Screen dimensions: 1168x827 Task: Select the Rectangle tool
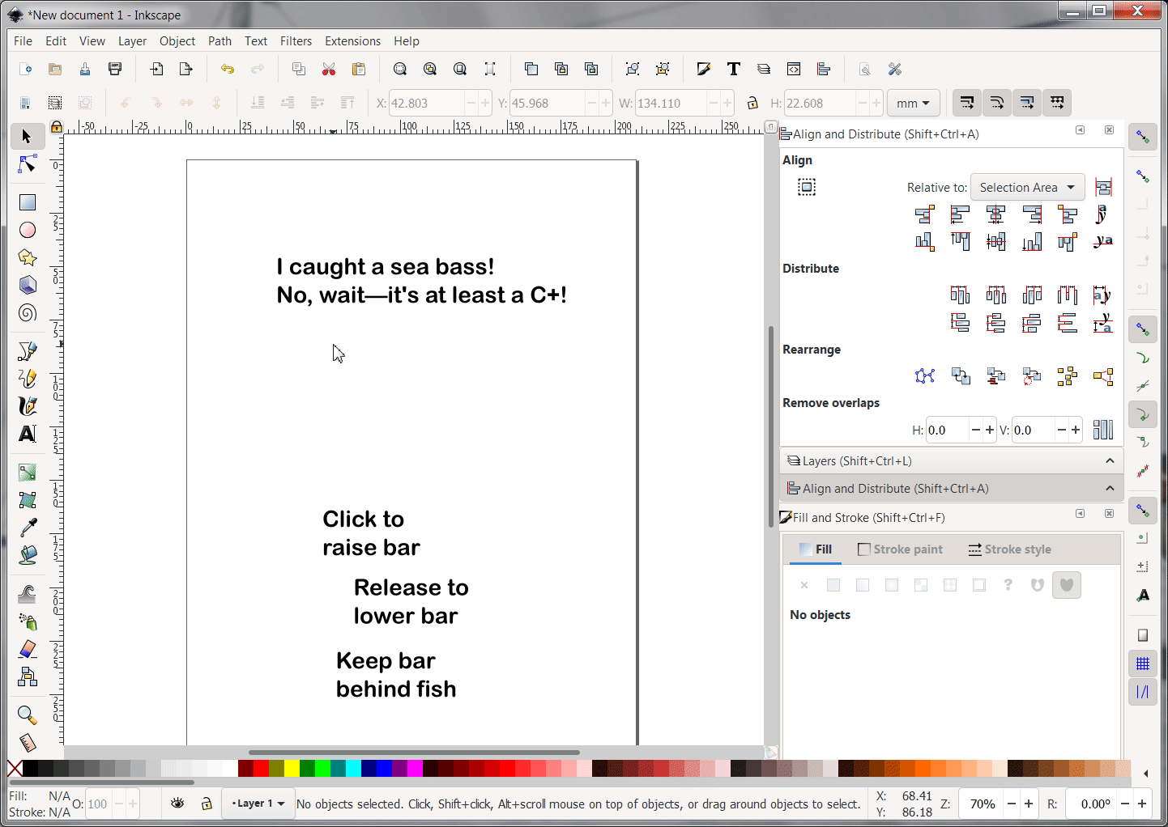pyautogui.click(x=28, y=202)
